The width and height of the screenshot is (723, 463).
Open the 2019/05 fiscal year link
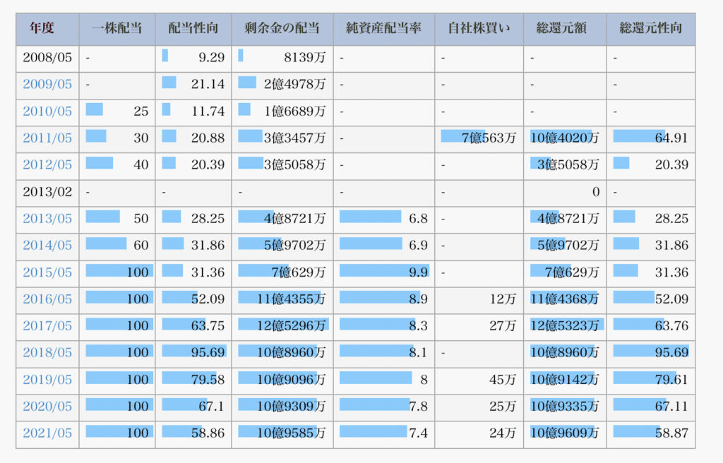[x=47, y=379]
